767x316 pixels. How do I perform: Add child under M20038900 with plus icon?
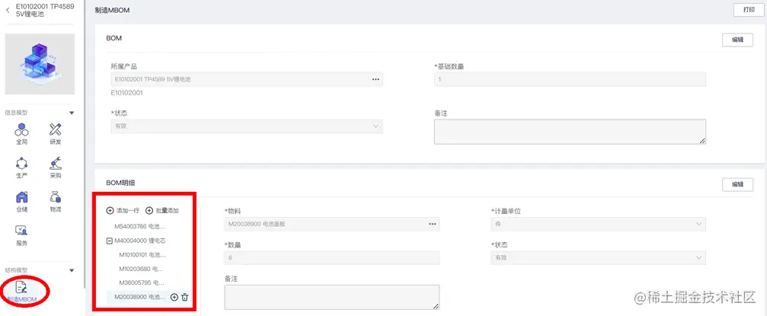click(x=174, y=297)
